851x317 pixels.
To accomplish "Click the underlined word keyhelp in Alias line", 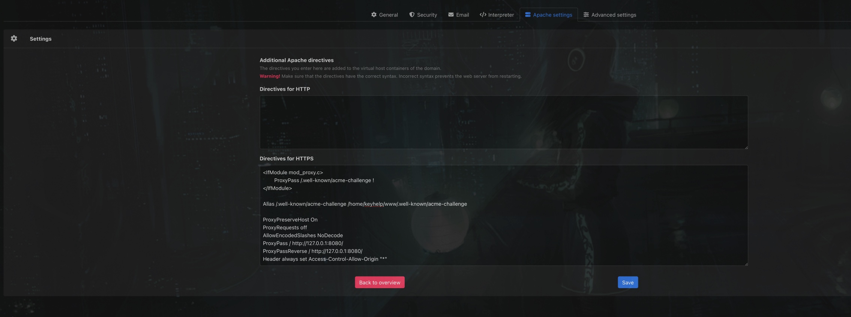I will tap(373, 204).
